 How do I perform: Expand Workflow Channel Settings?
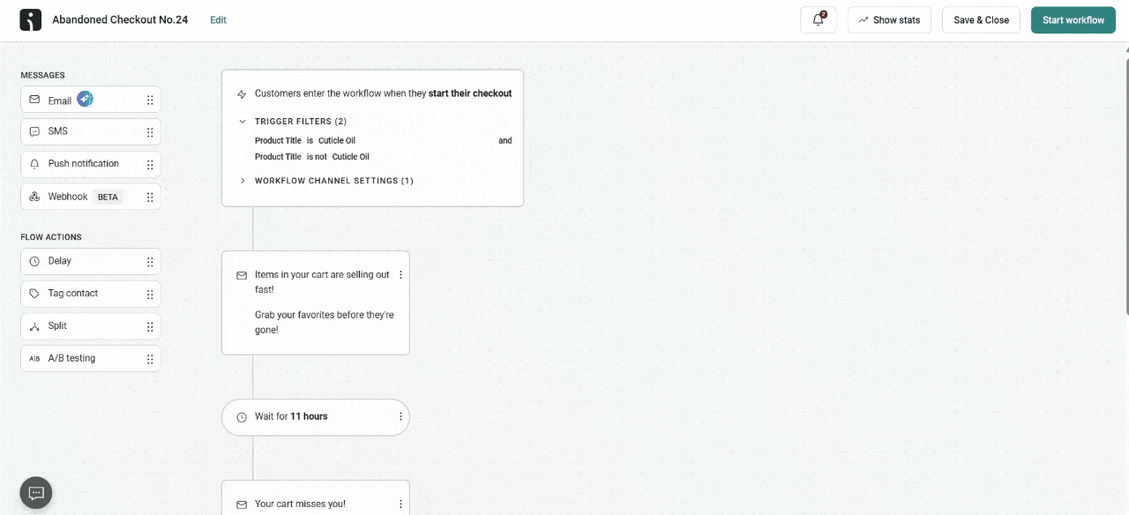pos(243,181)
